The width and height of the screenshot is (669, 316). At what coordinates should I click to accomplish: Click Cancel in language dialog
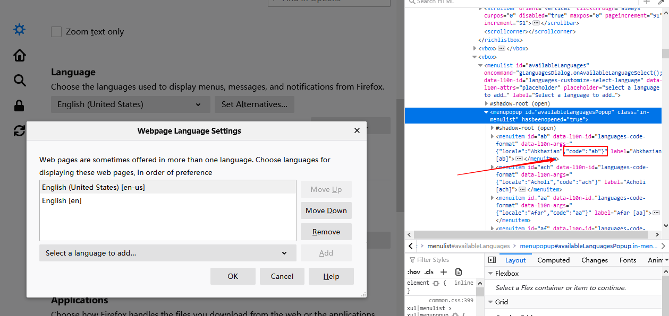(282, 276)
